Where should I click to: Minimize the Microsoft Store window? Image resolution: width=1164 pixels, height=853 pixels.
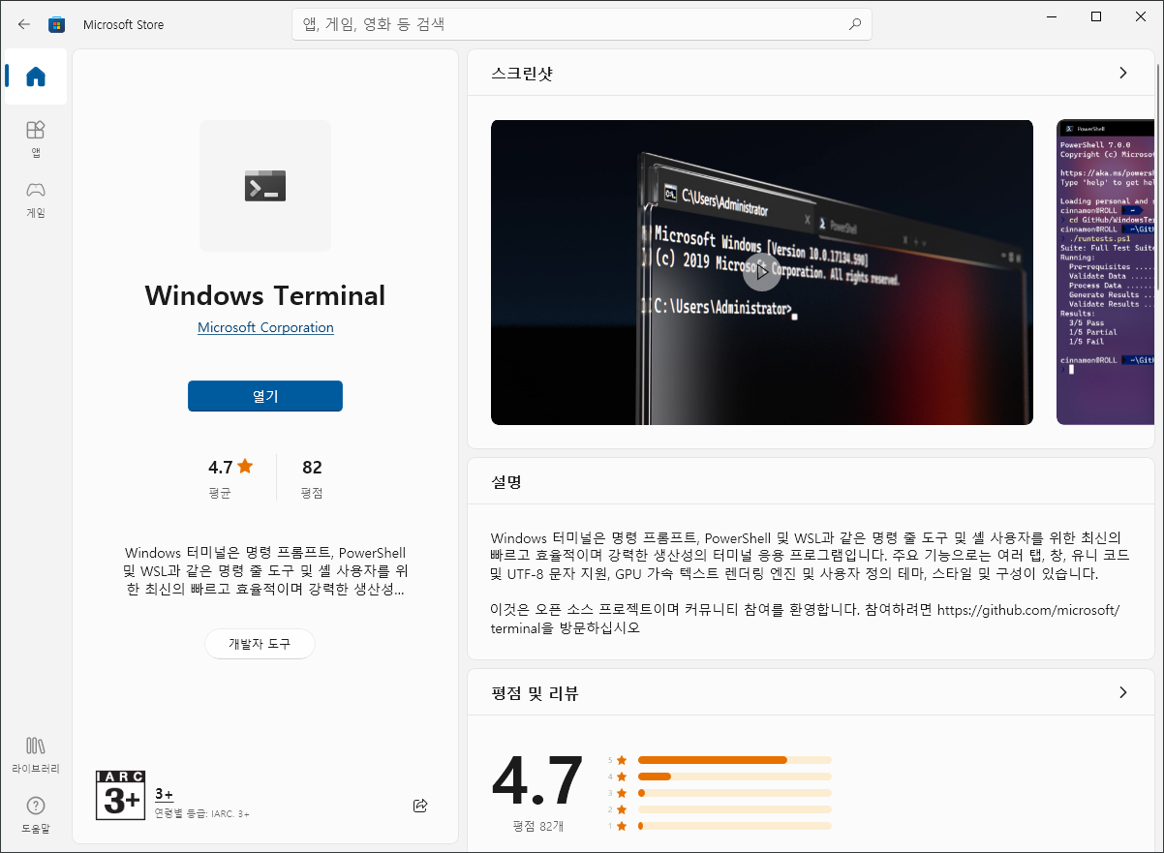pos(1052,16)
